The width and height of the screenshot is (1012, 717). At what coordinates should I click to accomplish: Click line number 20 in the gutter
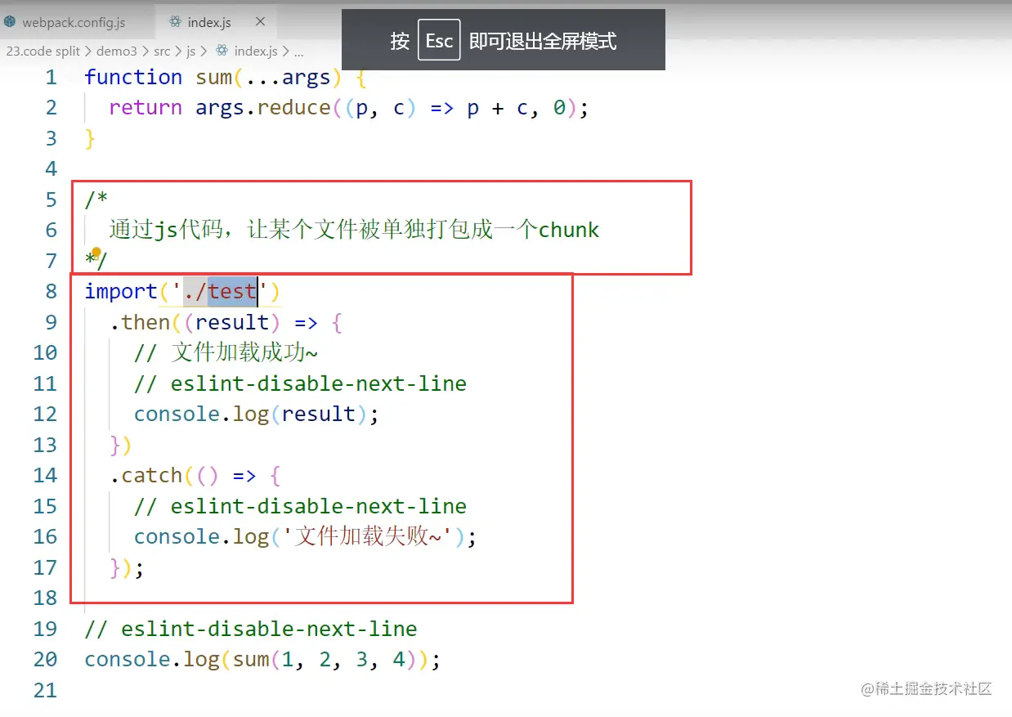pos(46,659)
